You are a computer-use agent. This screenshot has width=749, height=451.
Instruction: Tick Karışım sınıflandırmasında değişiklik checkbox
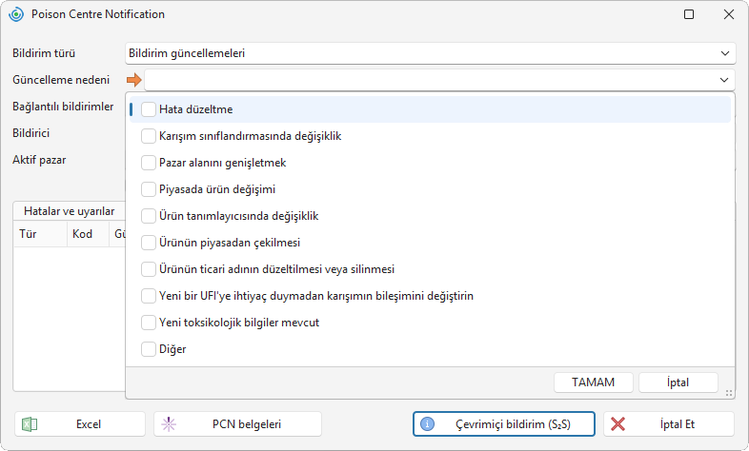click(148, 136)
